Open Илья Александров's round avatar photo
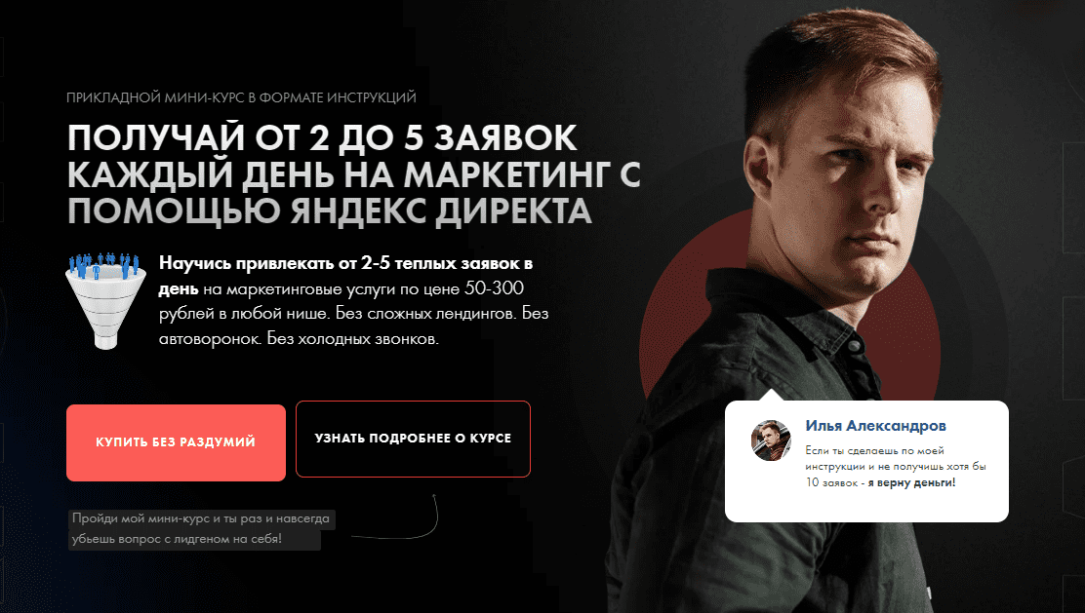This screenshot has width=1085, height=613. pos(771,441)
